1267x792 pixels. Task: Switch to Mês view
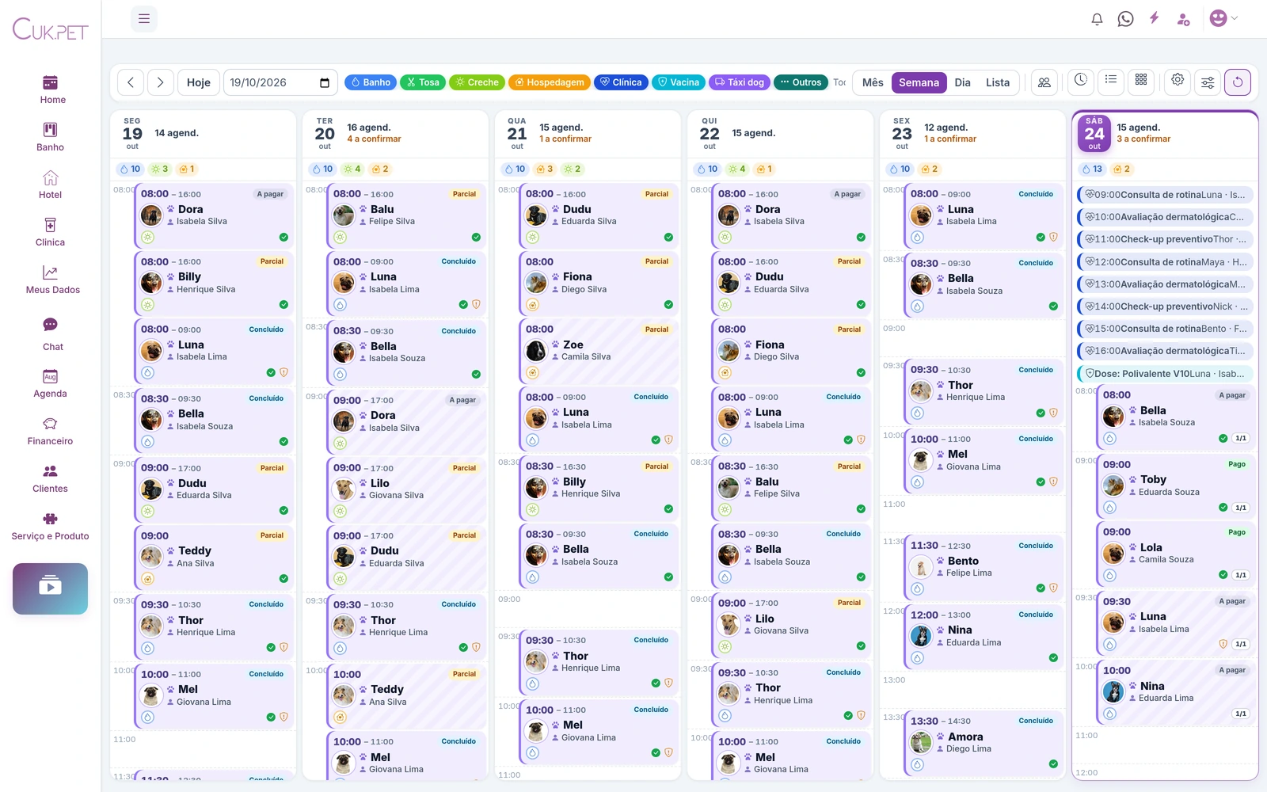click(x=873, y=82)
